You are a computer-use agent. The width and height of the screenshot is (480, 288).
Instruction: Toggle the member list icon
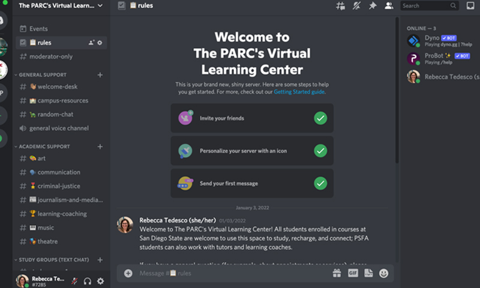click(x=389, y=5)
